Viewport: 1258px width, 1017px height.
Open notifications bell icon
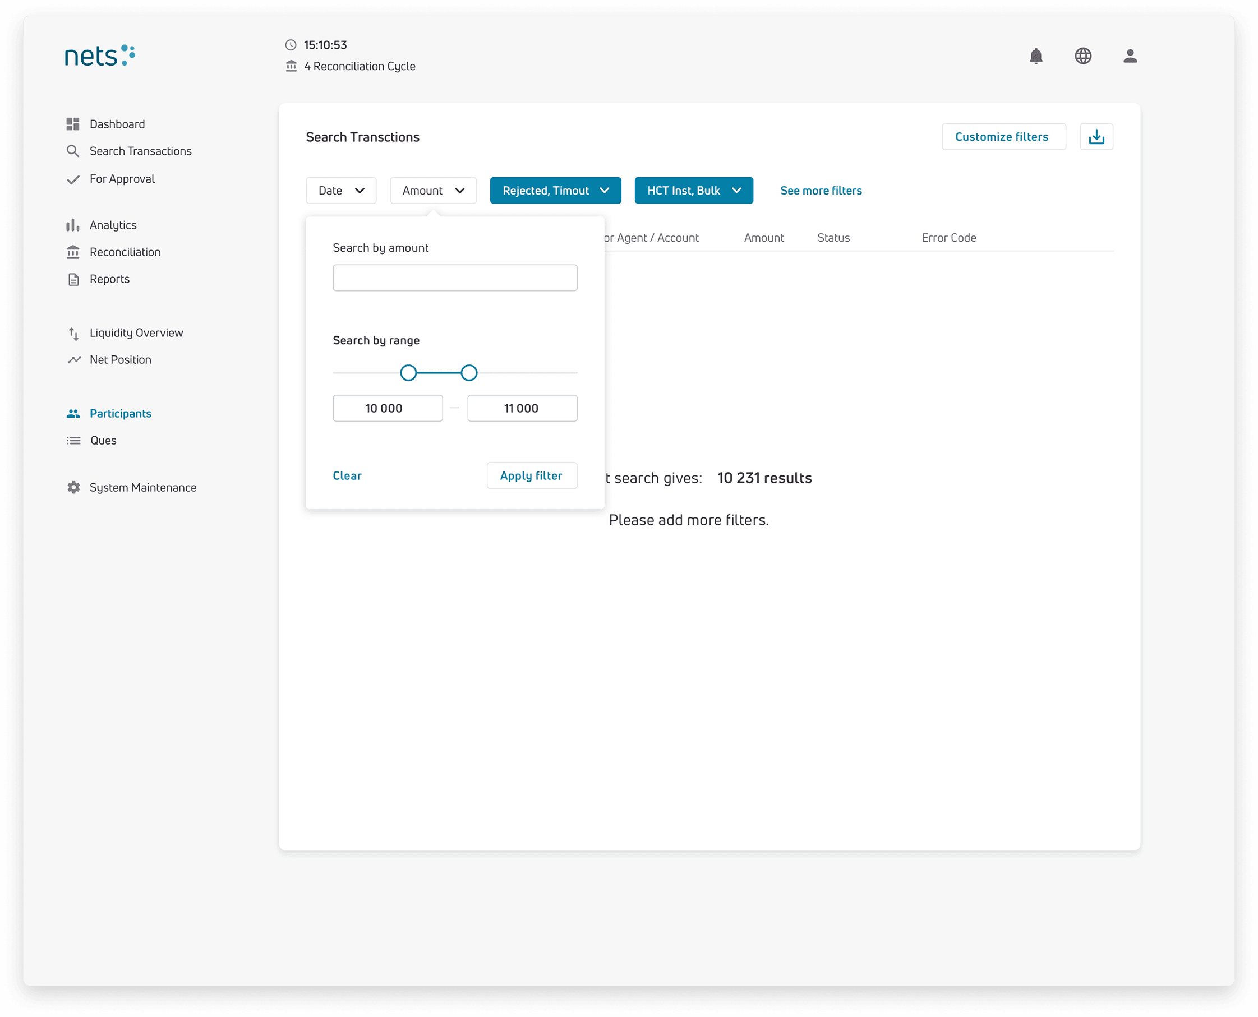pos(1035,56)
